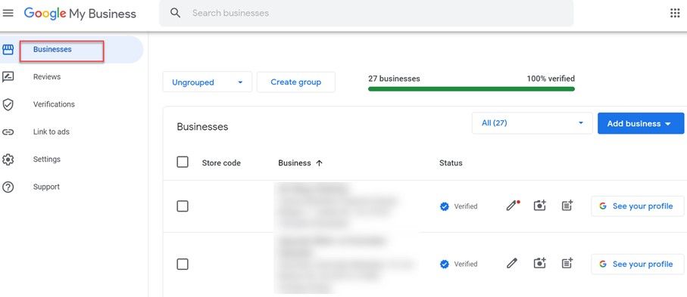Image resolution: width=687 pixels, height=297 pixels.
Task: Click add photo icon in second business row
Action: 540,263
